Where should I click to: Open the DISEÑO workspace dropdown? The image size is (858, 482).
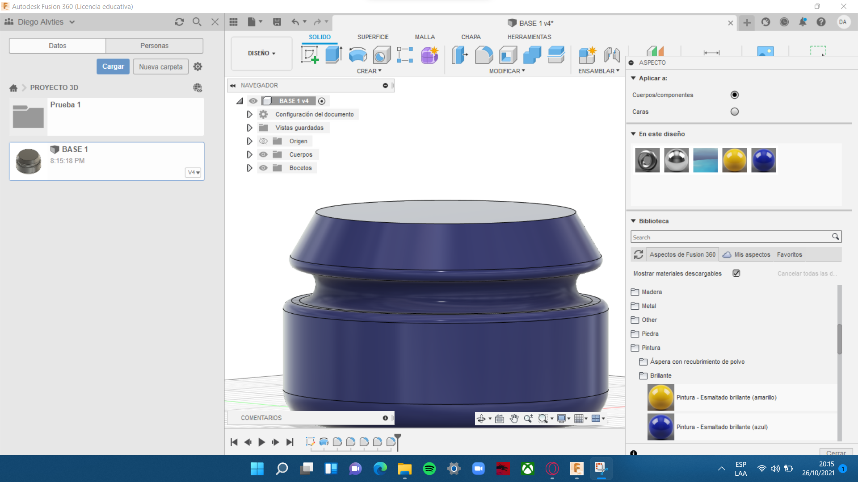pos(262,53)
